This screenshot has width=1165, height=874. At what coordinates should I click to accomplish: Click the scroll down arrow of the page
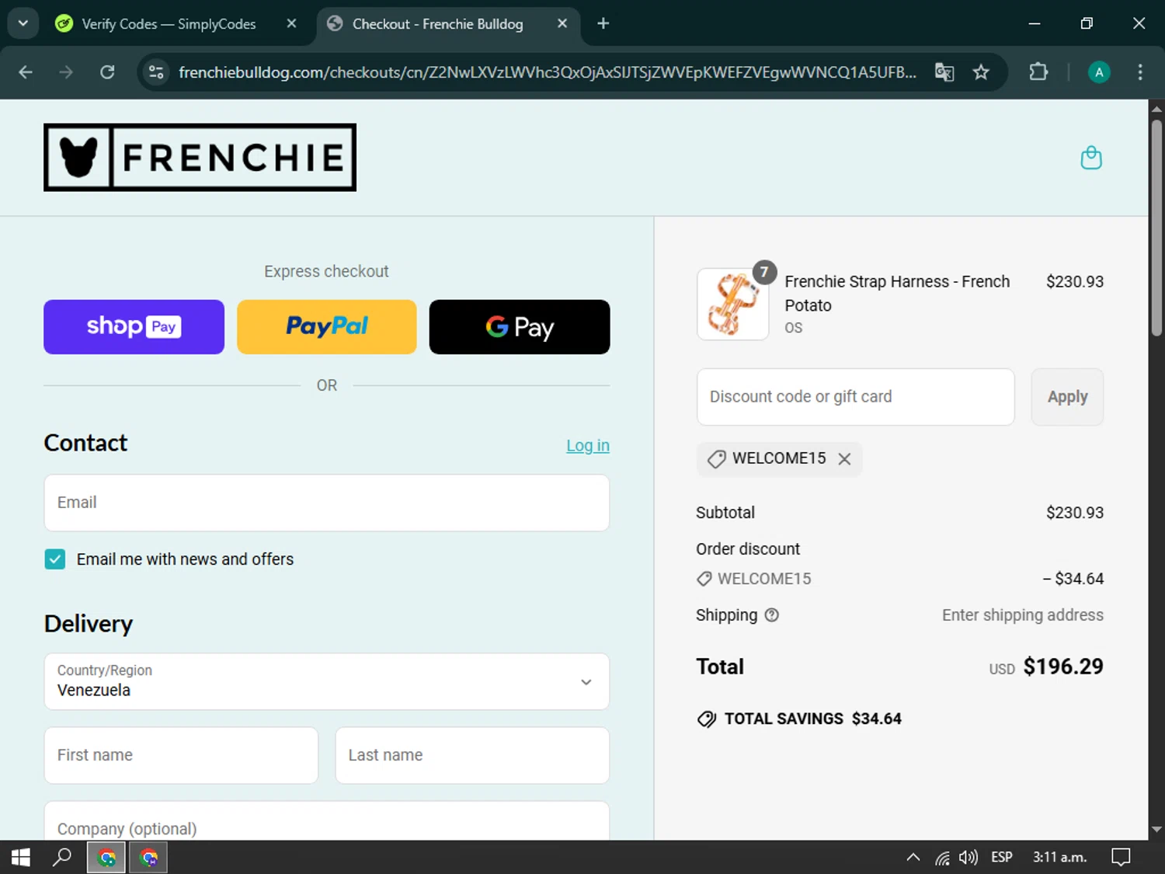[1156, 830]
